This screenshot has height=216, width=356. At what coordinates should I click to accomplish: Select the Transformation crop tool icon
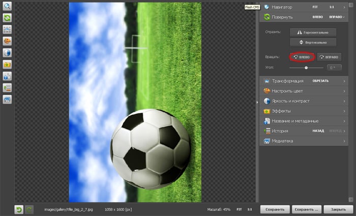click(x=8, y=29)
